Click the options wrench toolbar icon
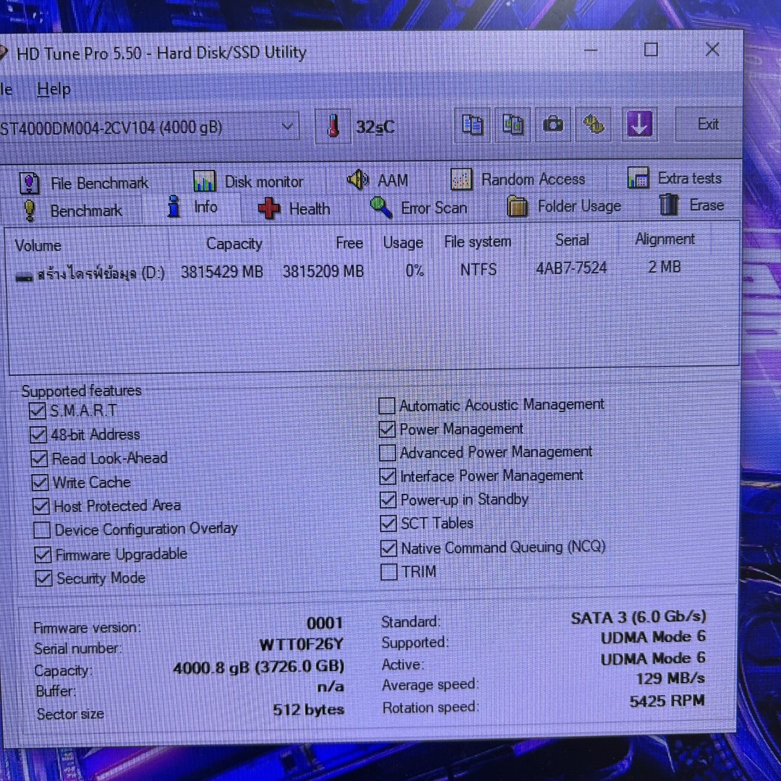The width and height of the screenshot is (781, 781). pyautogui.click(x=594, y=124)
